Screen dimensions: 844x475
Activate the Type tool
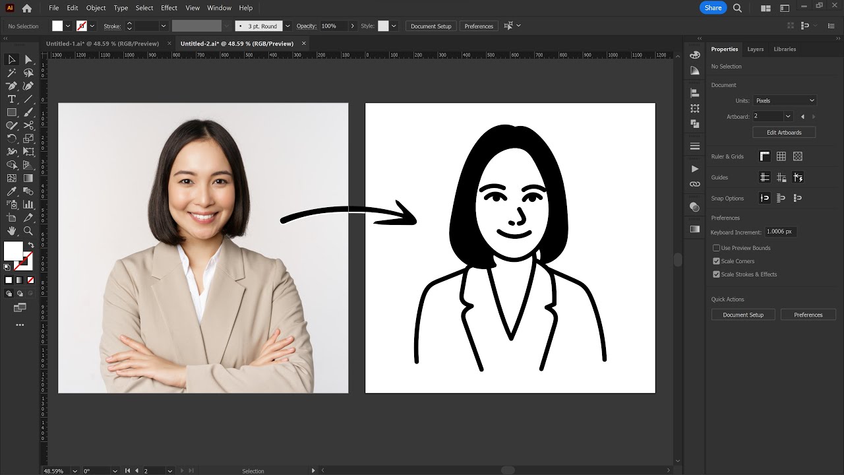[x=11, y=99]
